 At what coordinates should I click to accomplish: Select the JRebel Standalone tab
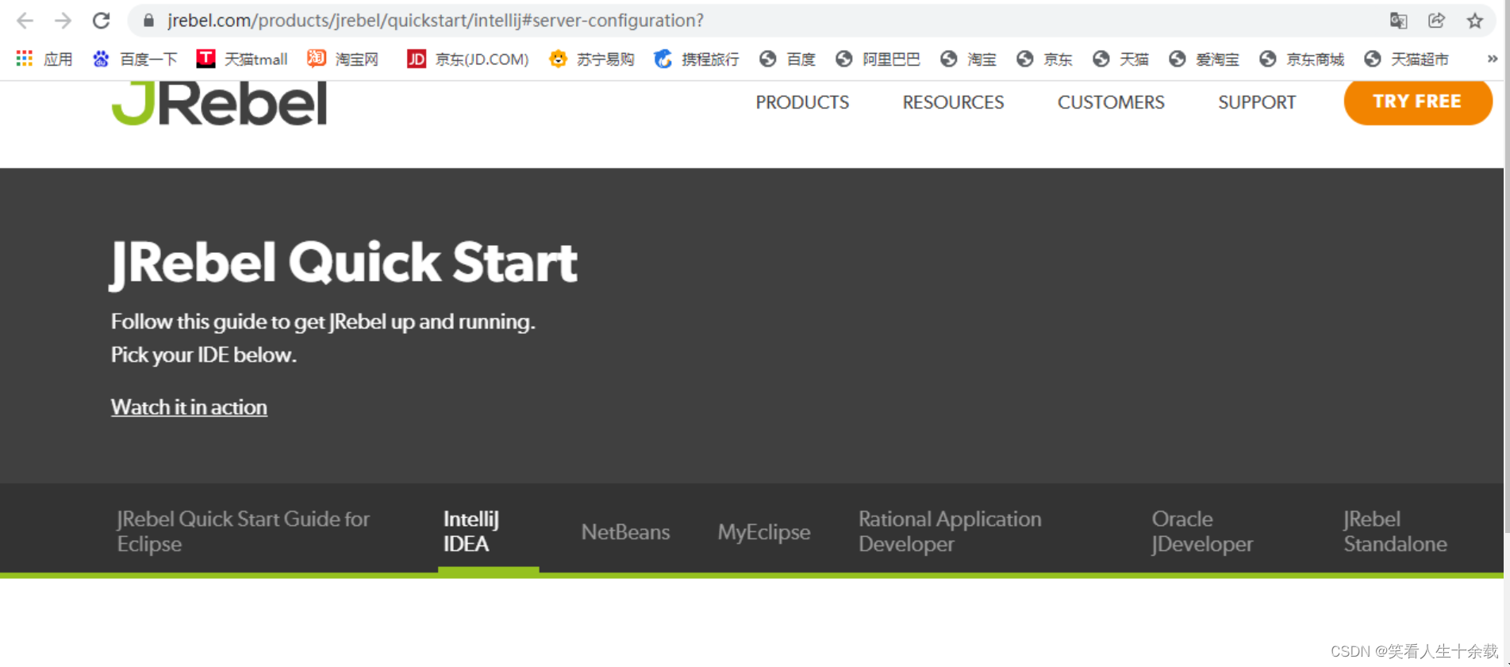coord(1395,531)
